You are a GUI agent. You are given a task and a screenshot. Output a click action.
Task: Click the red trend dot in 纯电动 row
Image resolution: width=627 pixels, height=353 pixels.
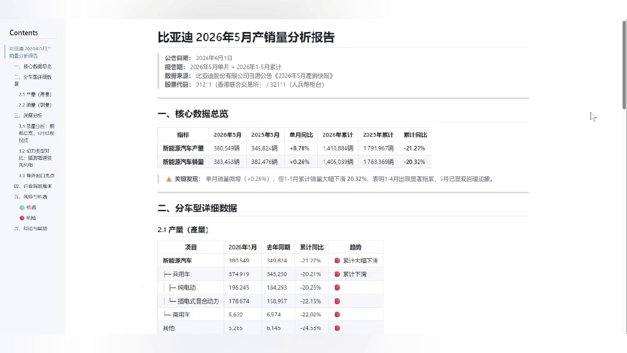coord(337,287)
